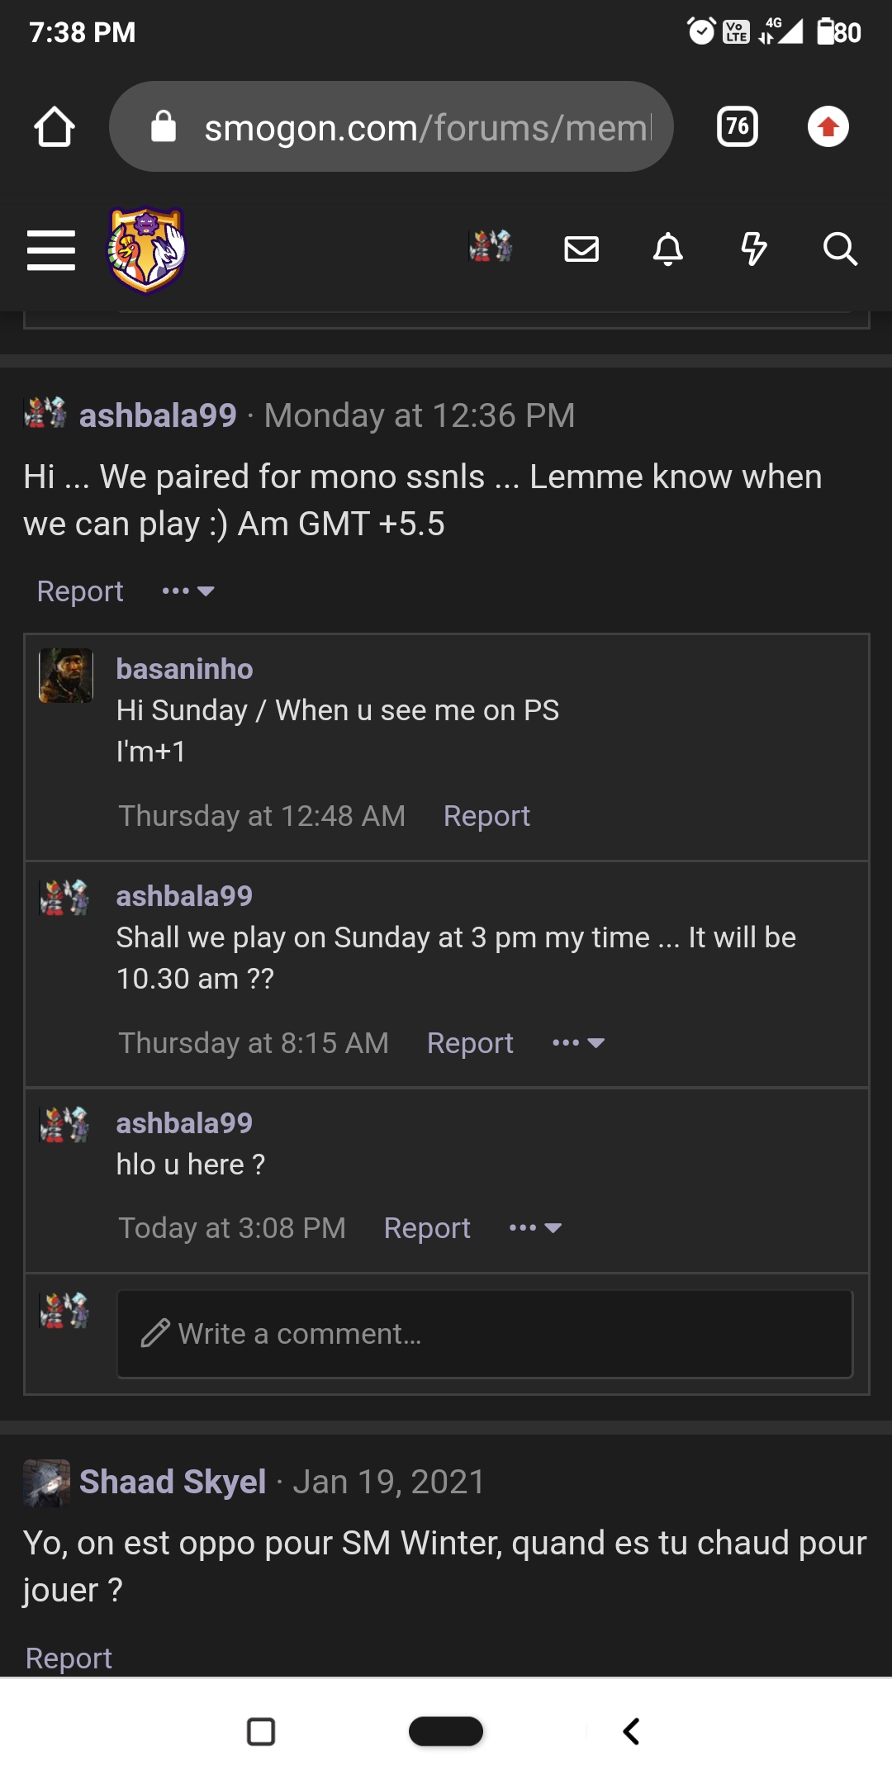Viewport: 892px width, 1784px height.
Task: Open your inbox with the envelope icon
Action: pos(581,250)
